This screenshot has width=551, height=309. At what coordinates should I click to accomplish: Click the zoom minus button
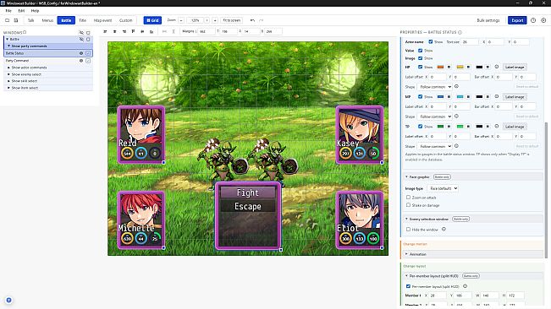[x=181, y=20]
